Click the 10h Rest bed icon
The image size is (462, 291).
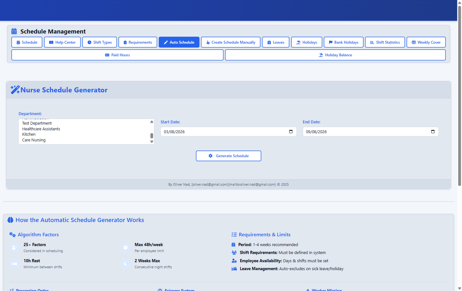click(x=14, y=264)
